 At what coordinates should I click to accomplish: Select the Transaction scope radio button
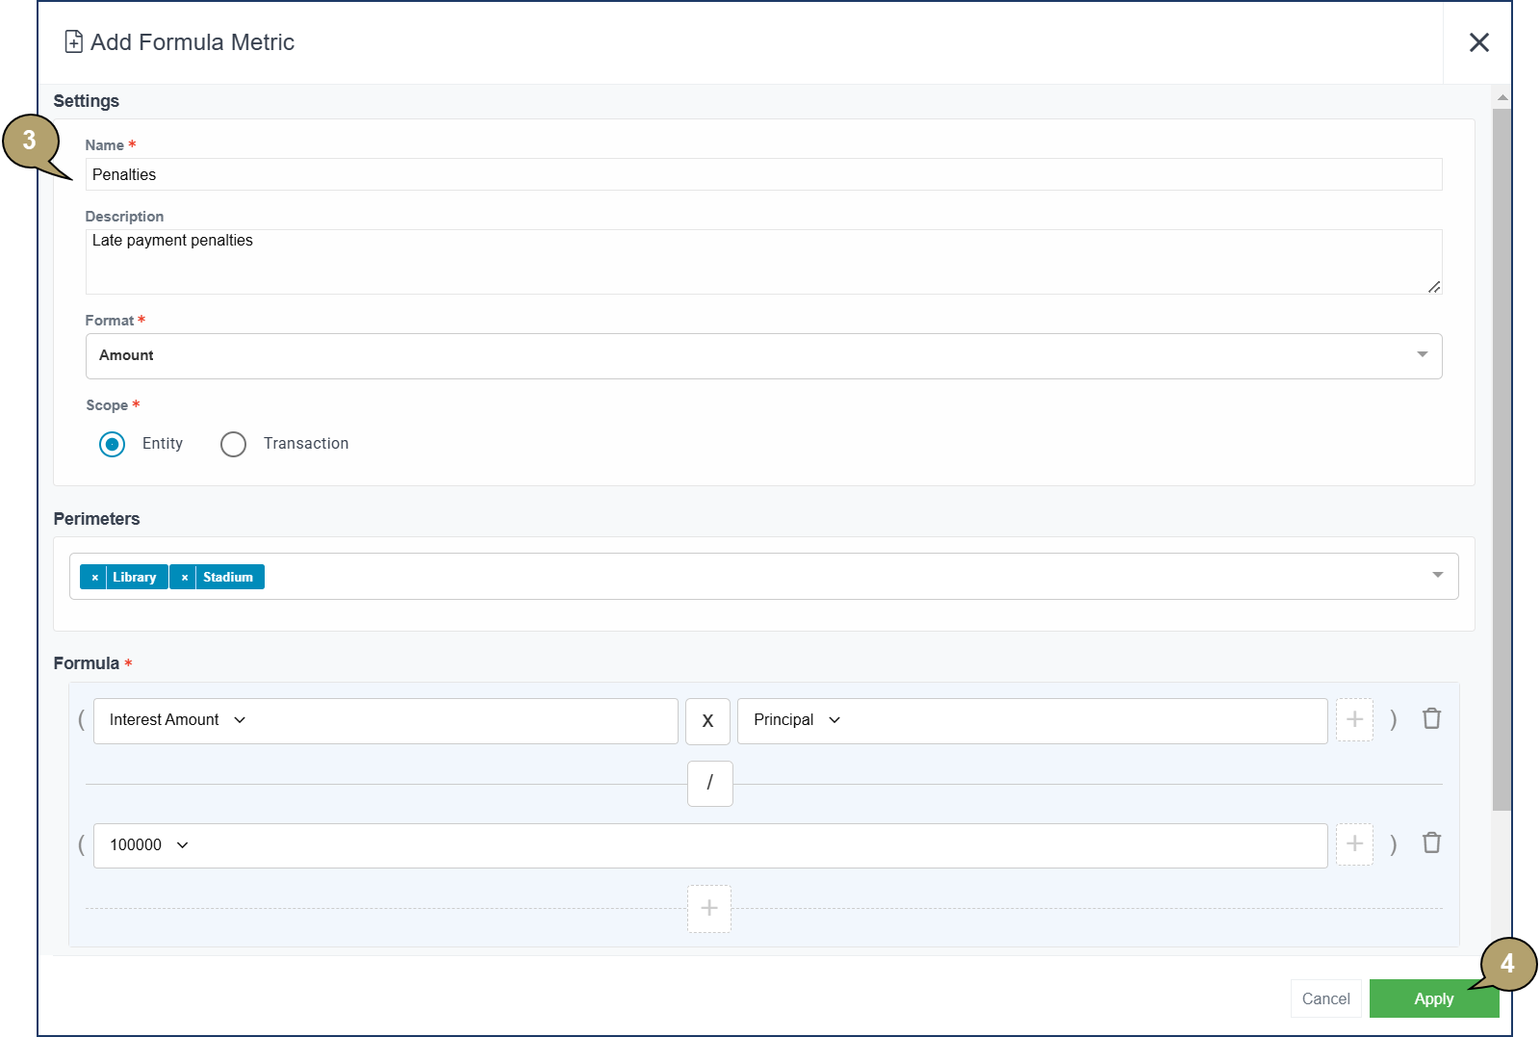(233, 444)
